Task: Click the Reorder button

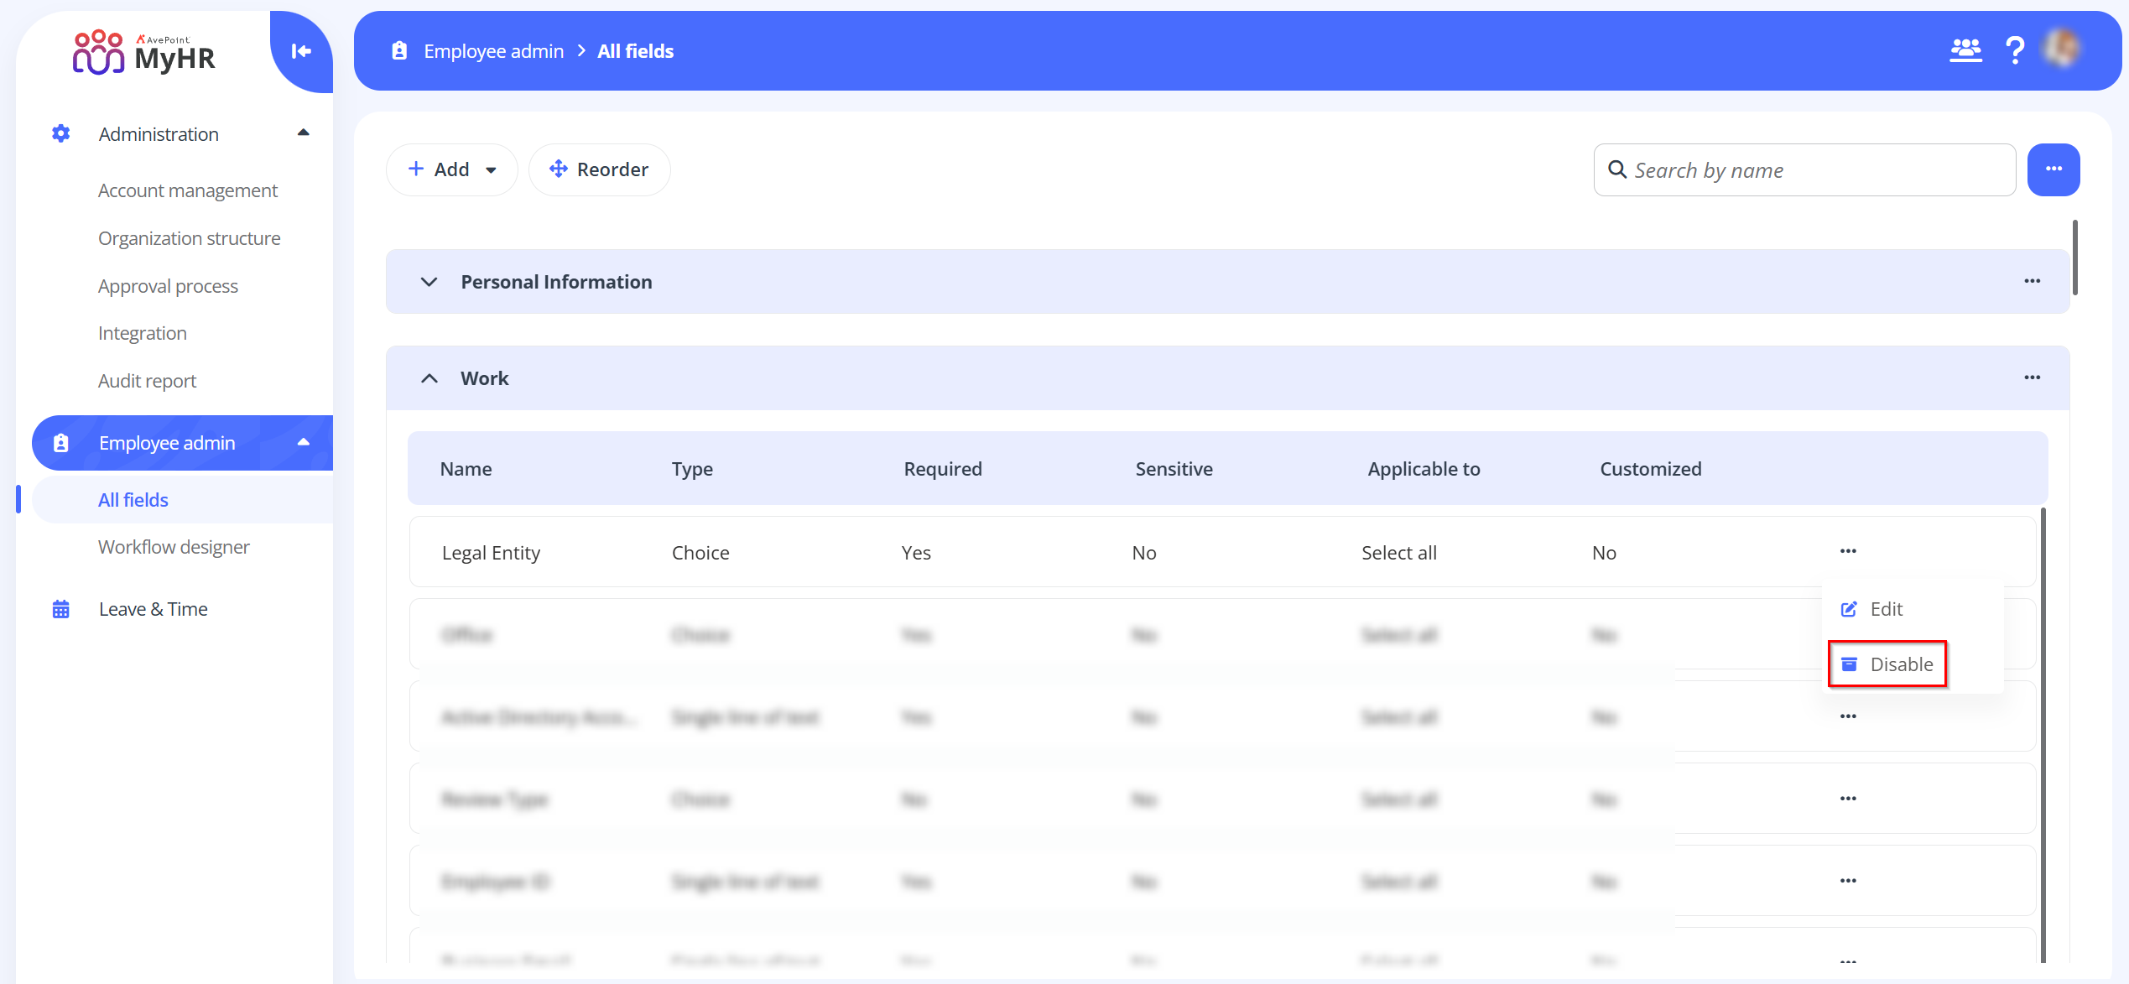Action: [599, 169]
